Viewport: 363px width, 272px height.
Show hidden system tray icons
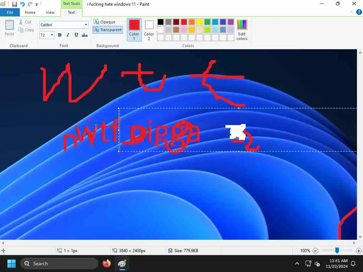[x=297, y=263]
